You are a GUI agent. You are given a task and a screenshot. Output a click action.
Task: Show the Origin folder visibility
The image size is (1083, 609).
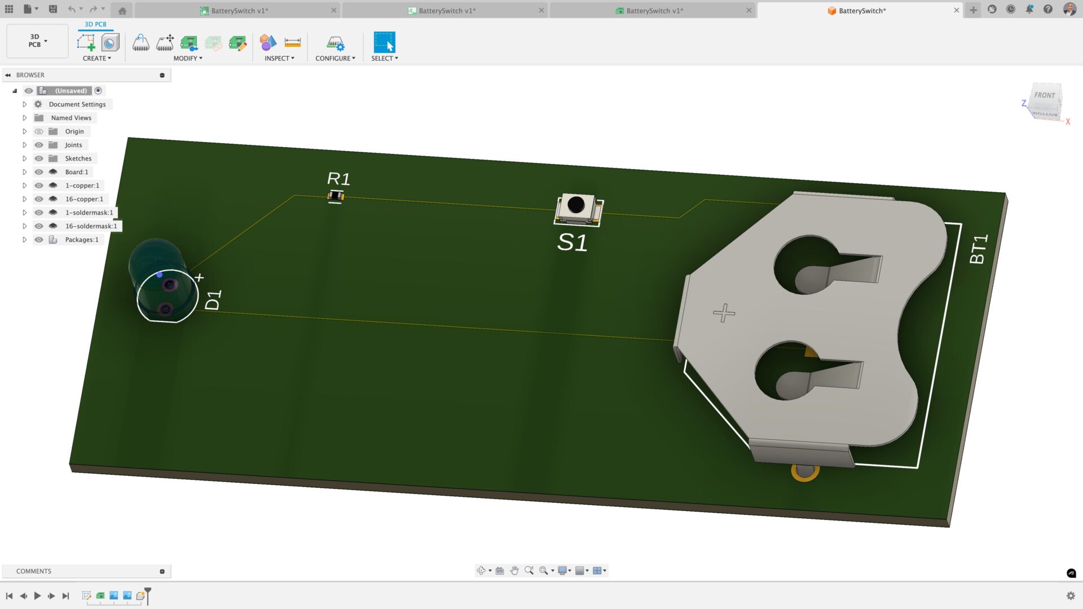point(38,131)
